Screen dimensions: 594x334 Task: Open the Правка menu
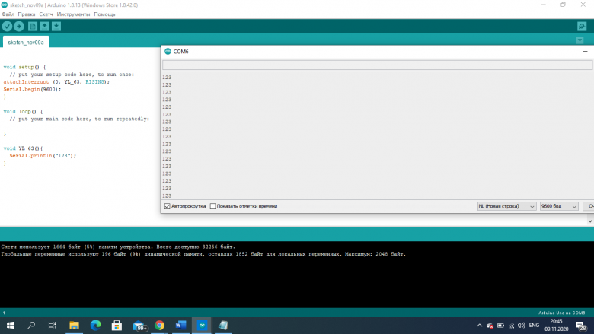27,14
